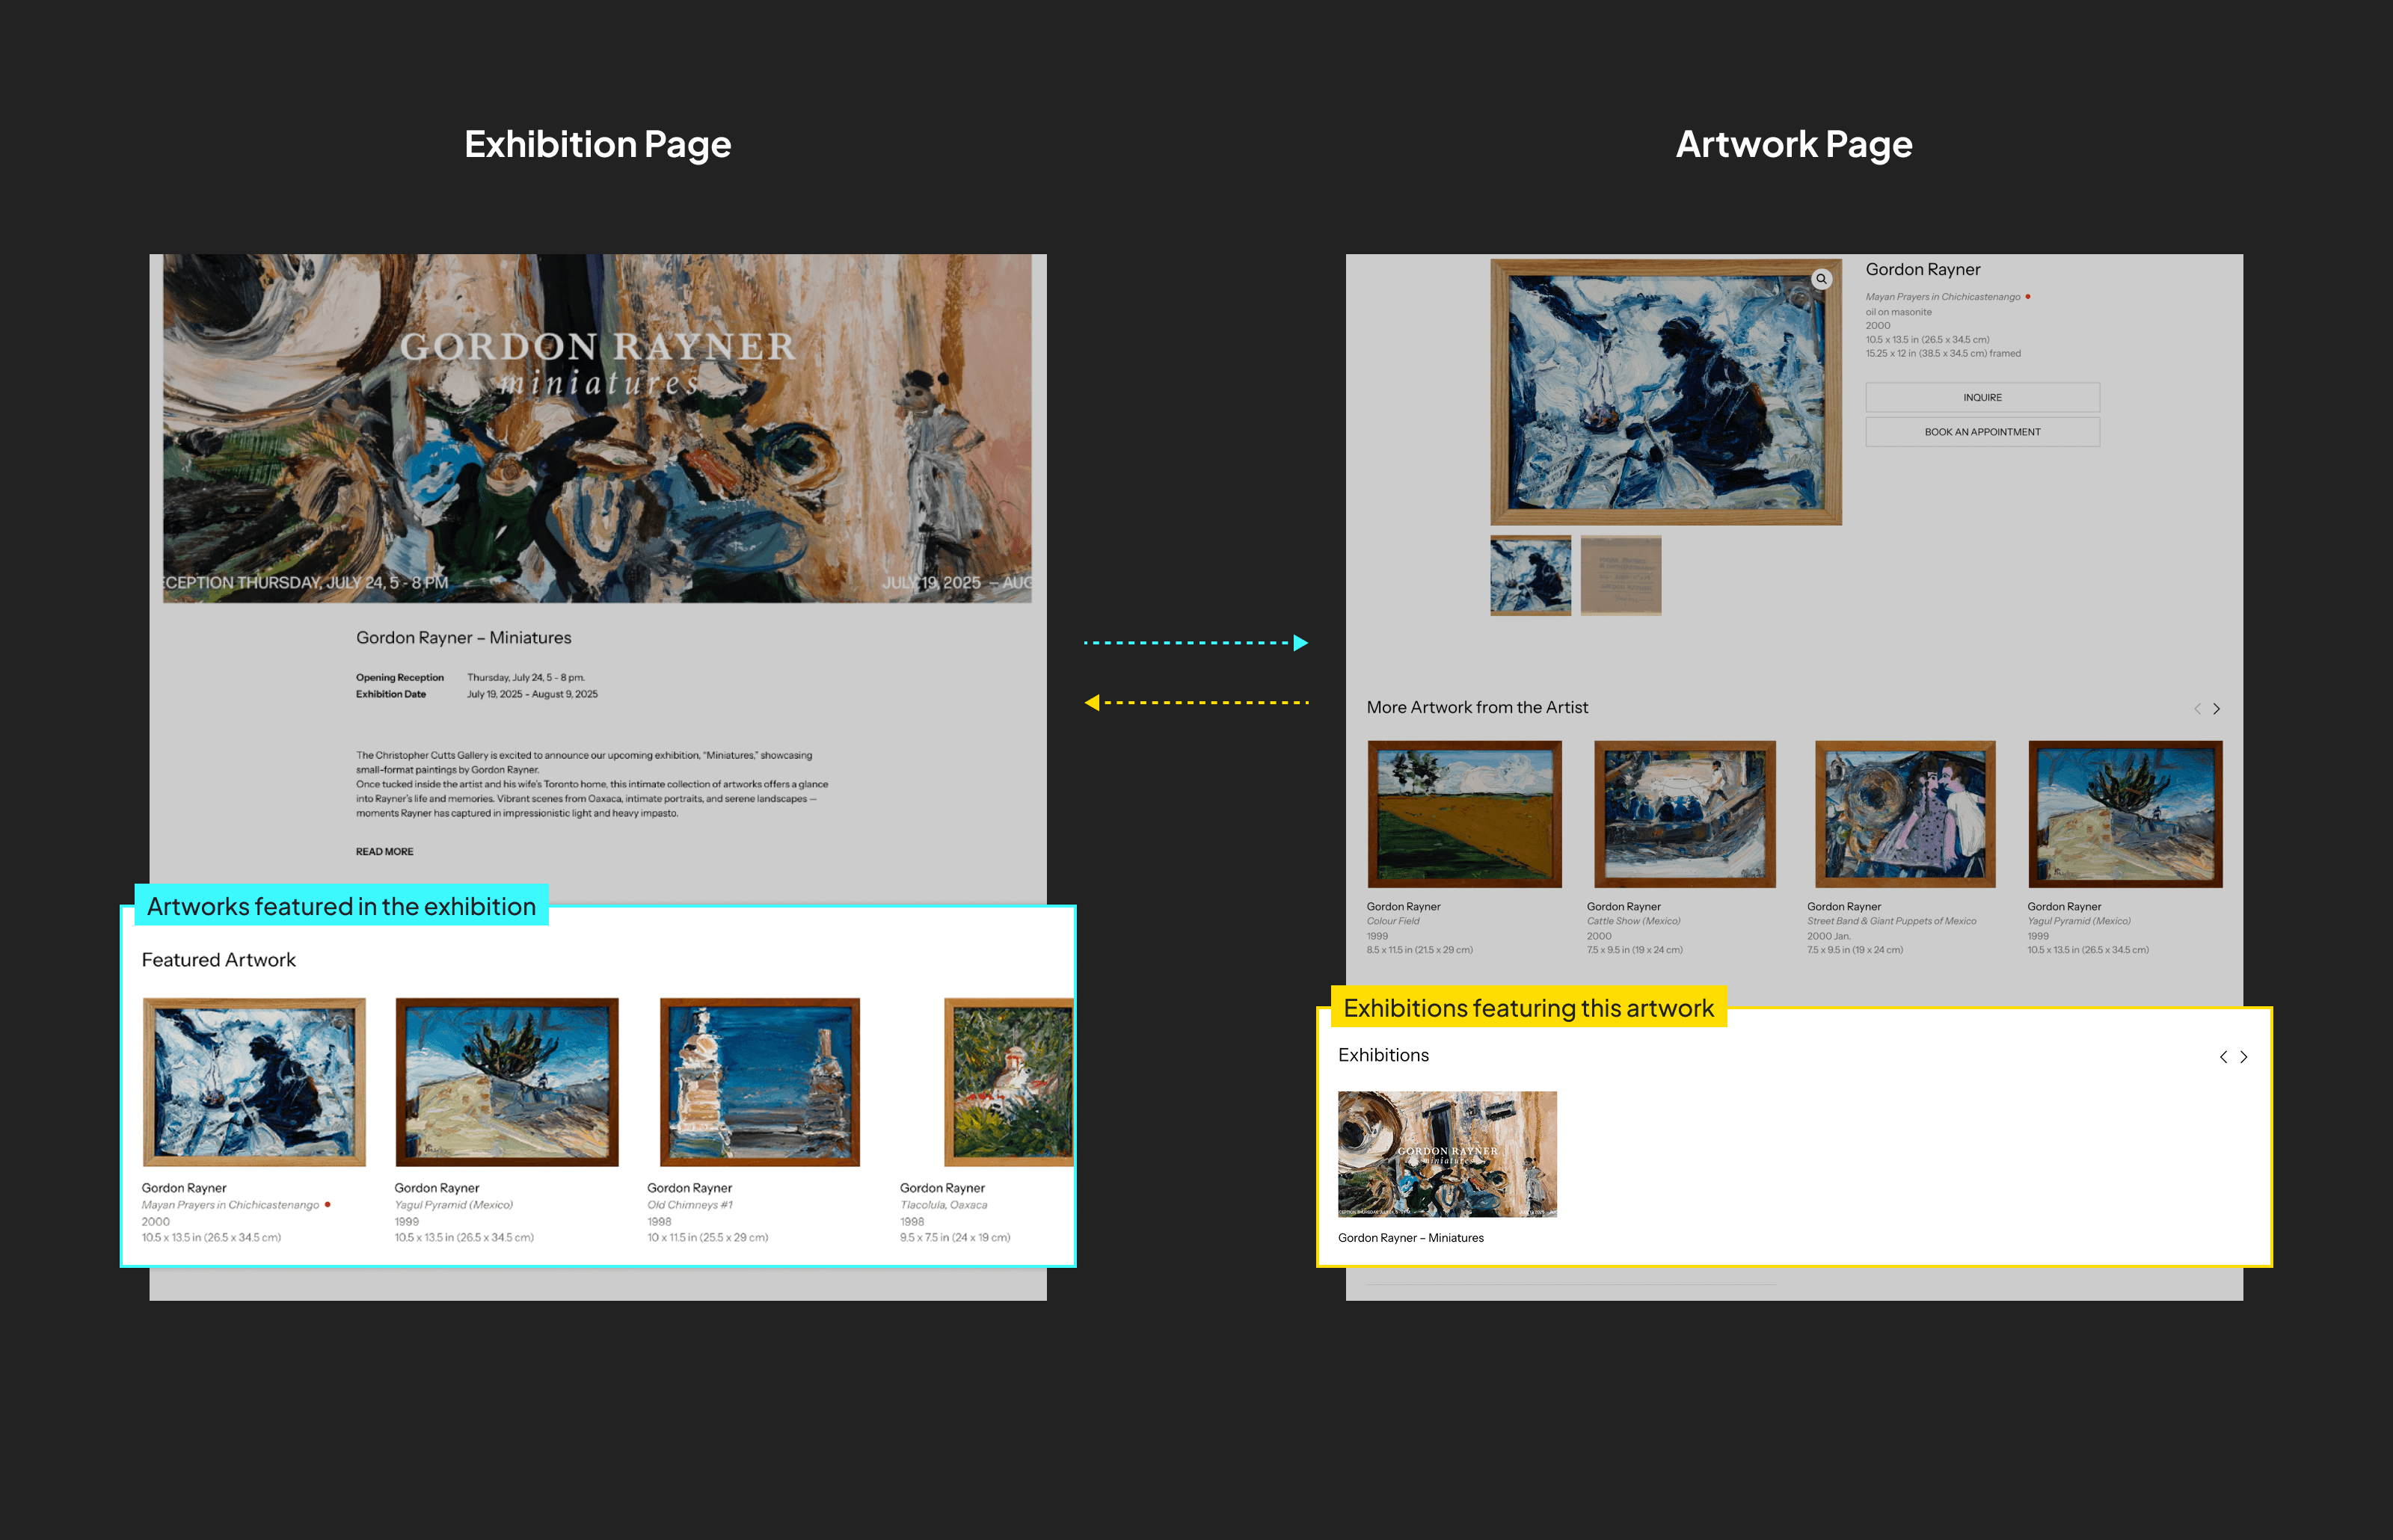This screenshot has width=2393, height=1540.
Task: Open Mayan Prayers in Chichicastenango in Featured Artwork
Action: coord(254,1082)
